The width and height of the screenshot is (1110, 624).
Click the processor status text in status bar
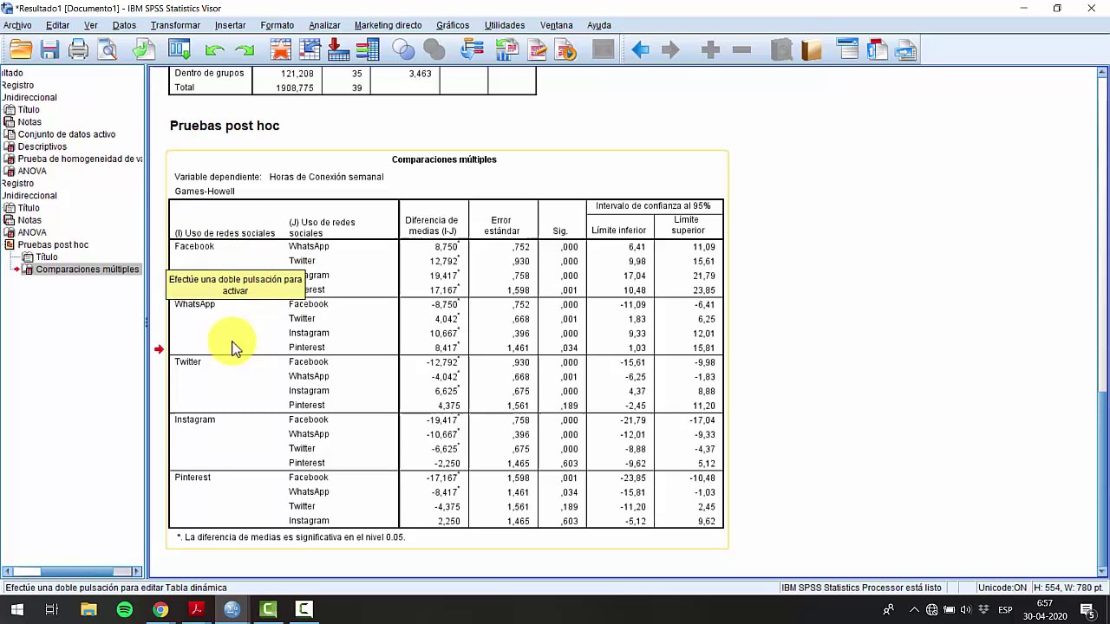(x=861, y=588)
